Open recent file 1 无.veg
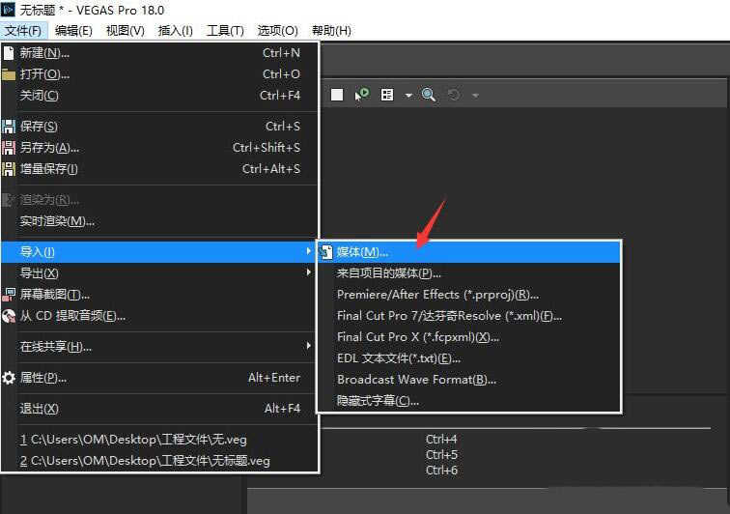This screenshot has width=730, height=514. point(159,440)
